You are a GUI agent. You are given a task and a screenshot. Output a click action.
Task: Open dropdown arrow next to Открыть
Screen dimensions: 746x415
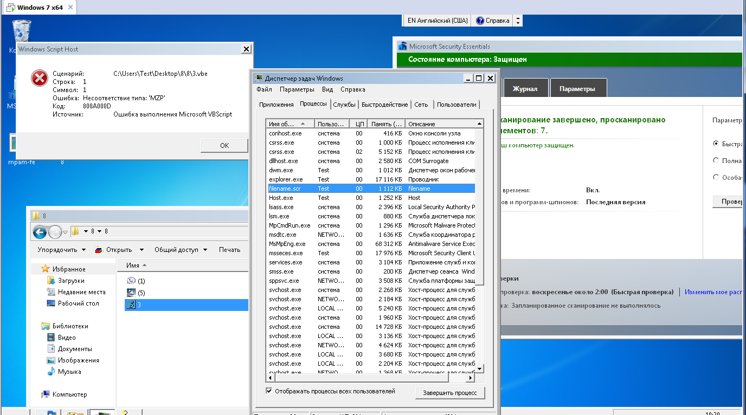[142, 250]
